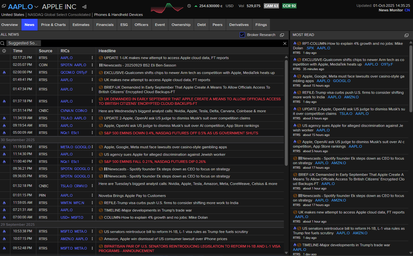Click Reuters icon beside 'TIMELINE-Major developments' in news list
The height and width of the screenshot is (256, 413).
(x=101, y=210)
